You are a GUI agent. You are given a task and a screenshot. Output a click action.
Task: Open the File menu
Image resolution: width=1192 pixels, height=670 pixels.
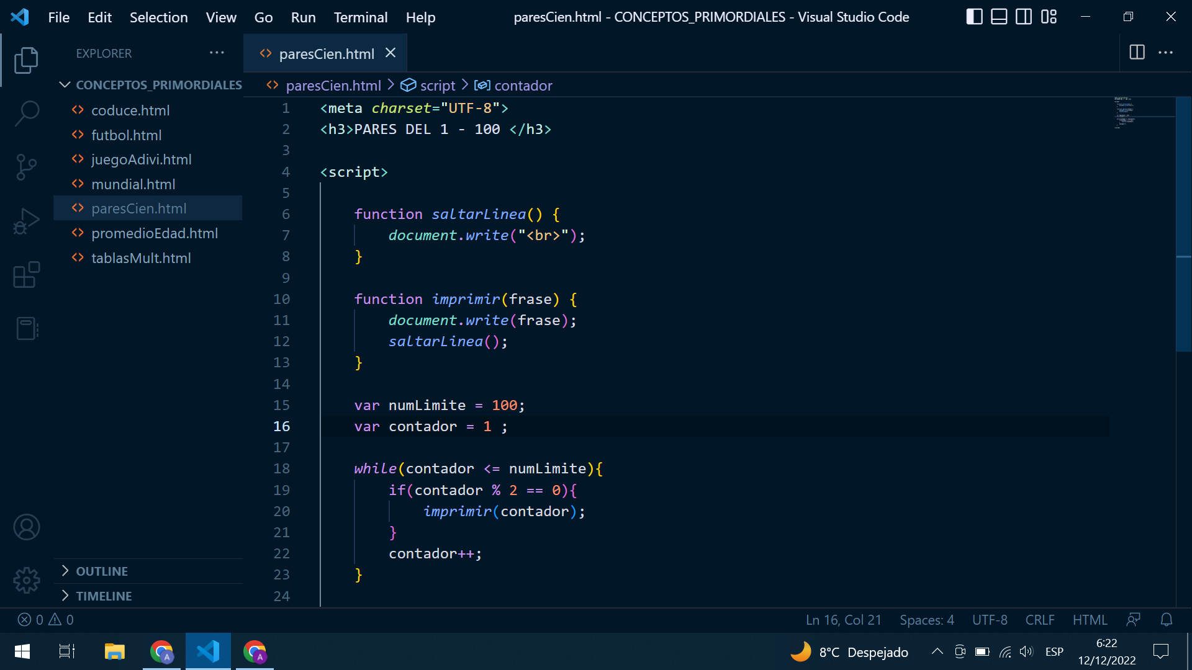tap(59, 17)
